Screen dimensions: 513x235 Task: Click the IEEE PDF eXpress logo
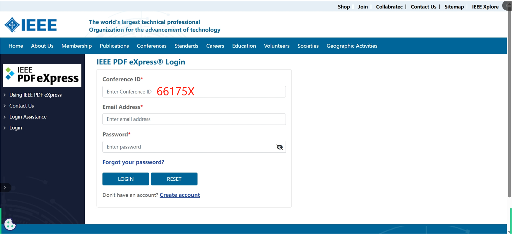pyautogui.click(x=42, y=76)
